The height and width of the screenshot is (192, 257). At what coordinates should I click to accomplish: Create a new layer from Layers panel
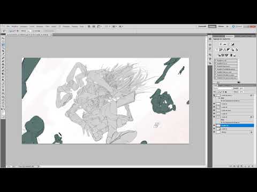249,166
